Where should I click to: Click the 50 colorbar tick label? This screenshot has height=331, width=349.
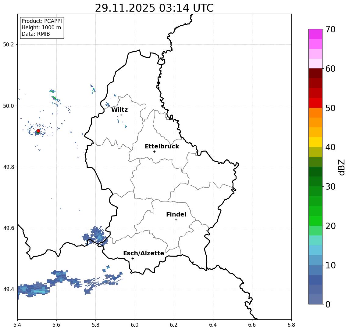coord(330,108)
